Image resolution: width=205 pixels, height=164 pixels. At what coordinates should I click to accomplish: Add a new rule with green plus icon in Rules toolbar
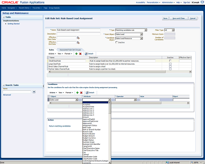point(77,53)
